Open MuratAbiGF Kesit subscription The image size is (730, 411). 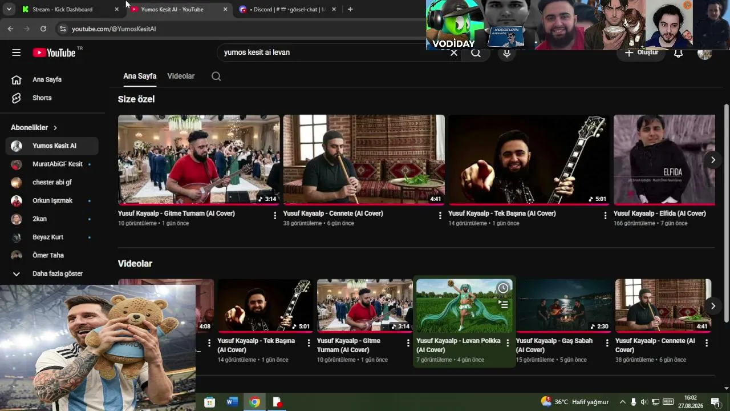pyautogui.click(x=52, y=164)
